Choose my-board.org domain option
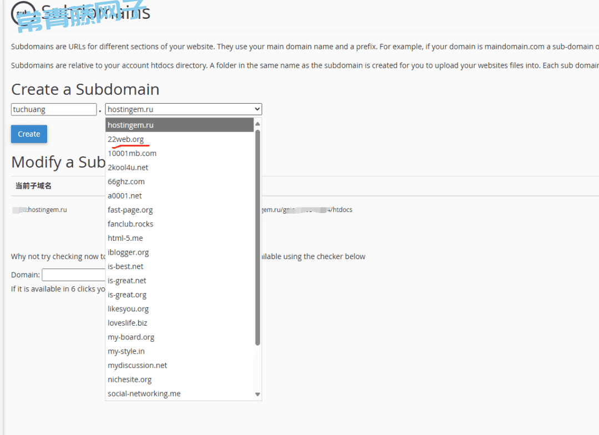This screenshot has width=599, height=435. point(180,337)
